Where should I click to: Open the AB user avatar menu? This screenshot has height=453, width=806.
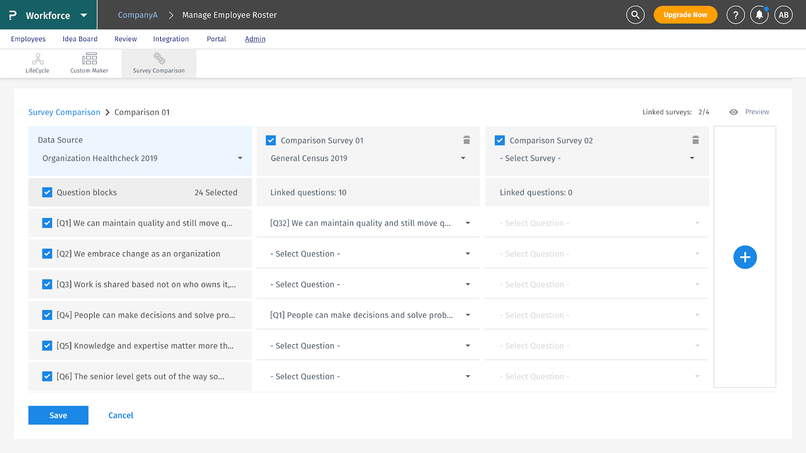[783, 15]
